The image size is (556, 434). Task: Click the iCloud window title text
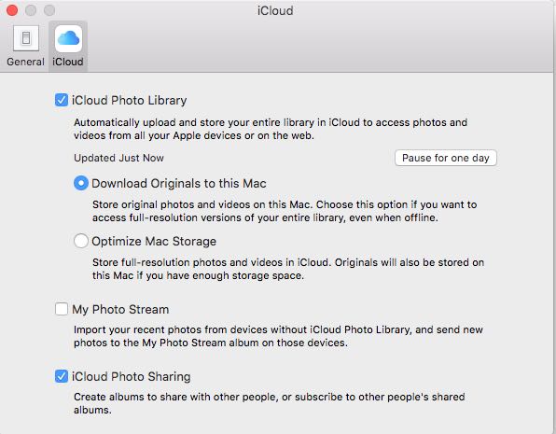point(275,10)
